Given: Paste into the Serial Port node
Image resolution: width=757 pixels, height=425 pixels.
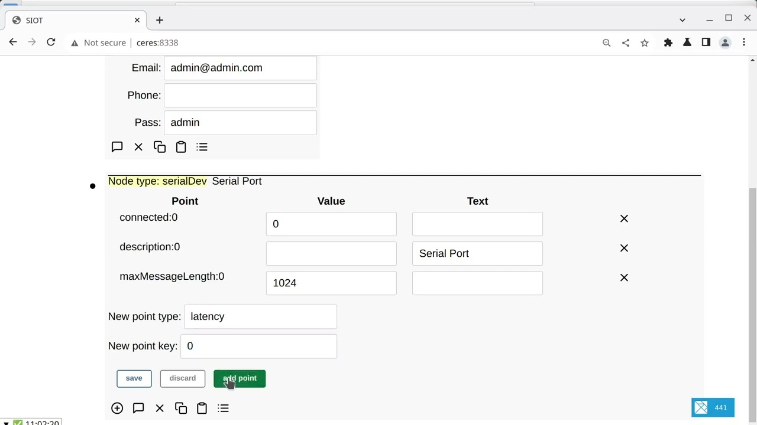Looking at the screenshot, I should [x=202, y=408].
